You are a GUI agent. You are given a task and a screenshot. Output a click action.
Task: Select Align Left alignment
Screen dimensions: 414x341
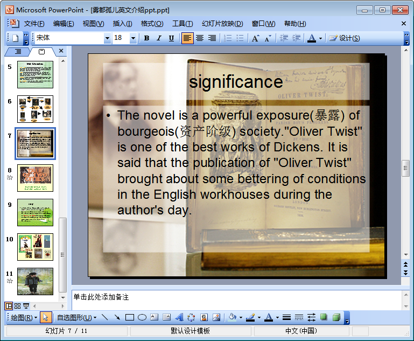pos(187,38)
